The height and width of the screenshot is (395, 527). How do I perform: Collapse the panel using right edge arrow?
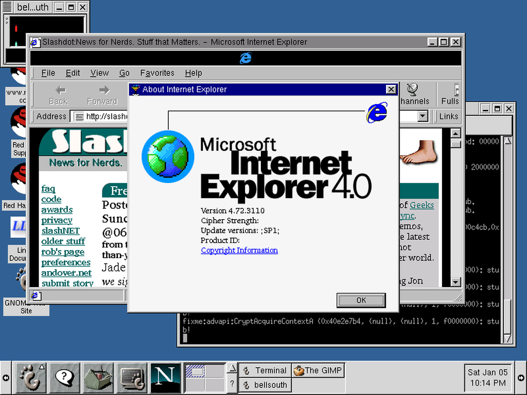pos(521,378)
